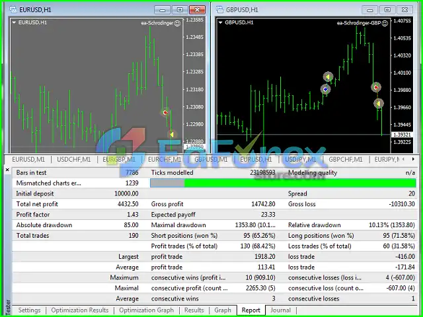Click the Initial deposit value 10000.00
Image resolution: width=423 pixels, height=317 pixels.
click(126, 194)
